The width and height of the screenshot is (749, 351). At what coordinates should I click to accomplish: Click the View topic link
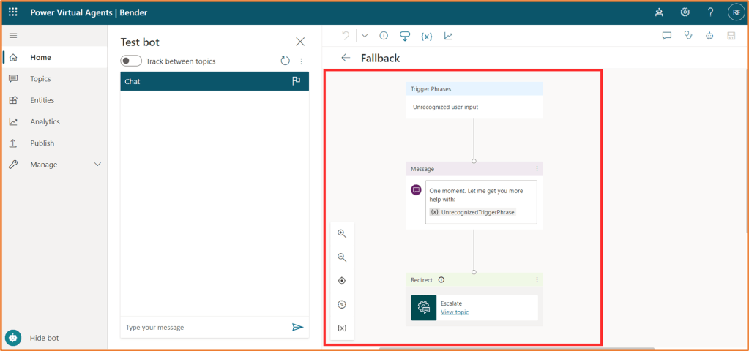(454, 312)
